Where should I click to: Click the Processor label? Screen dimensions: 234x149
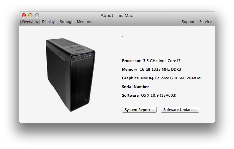(x=131, y=61)
